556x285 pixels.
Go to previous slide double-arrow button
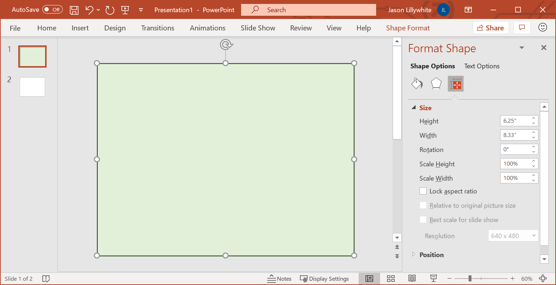click(x=397, y=247)
